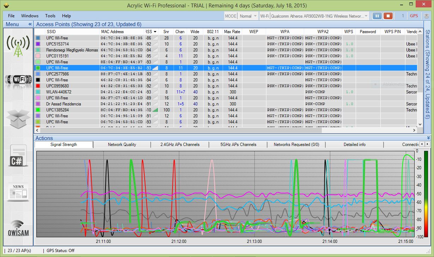Click the green color swatch for UPC1385284

[38, 110]
